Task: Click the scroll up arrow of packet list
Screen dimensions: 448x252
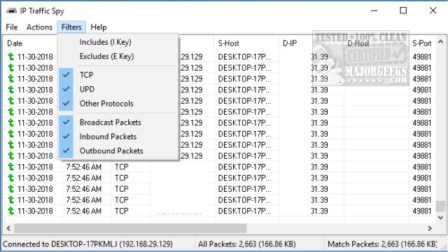Action: click(x=440, y=42)
